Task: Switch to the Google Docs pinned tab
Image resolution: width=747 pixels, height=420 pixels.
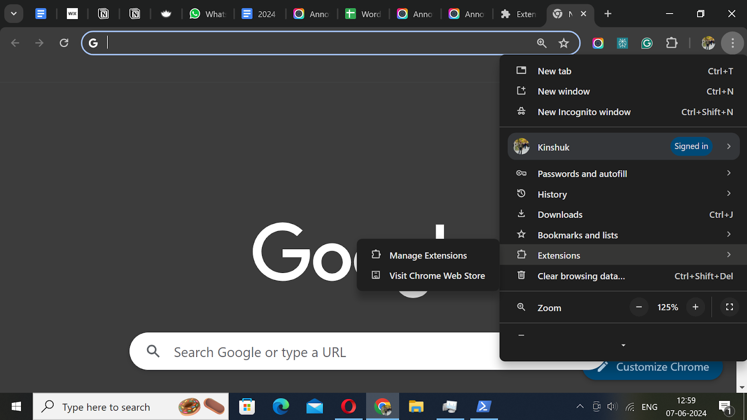Action: pos(41,14)
